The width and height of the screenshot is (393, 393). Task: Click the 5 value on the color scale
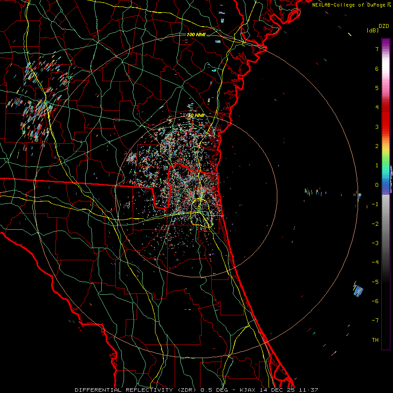pos(377,88)
